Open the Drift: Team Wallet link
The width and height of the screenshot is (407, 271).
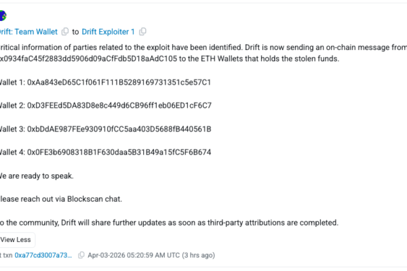[x=28, y=31]
